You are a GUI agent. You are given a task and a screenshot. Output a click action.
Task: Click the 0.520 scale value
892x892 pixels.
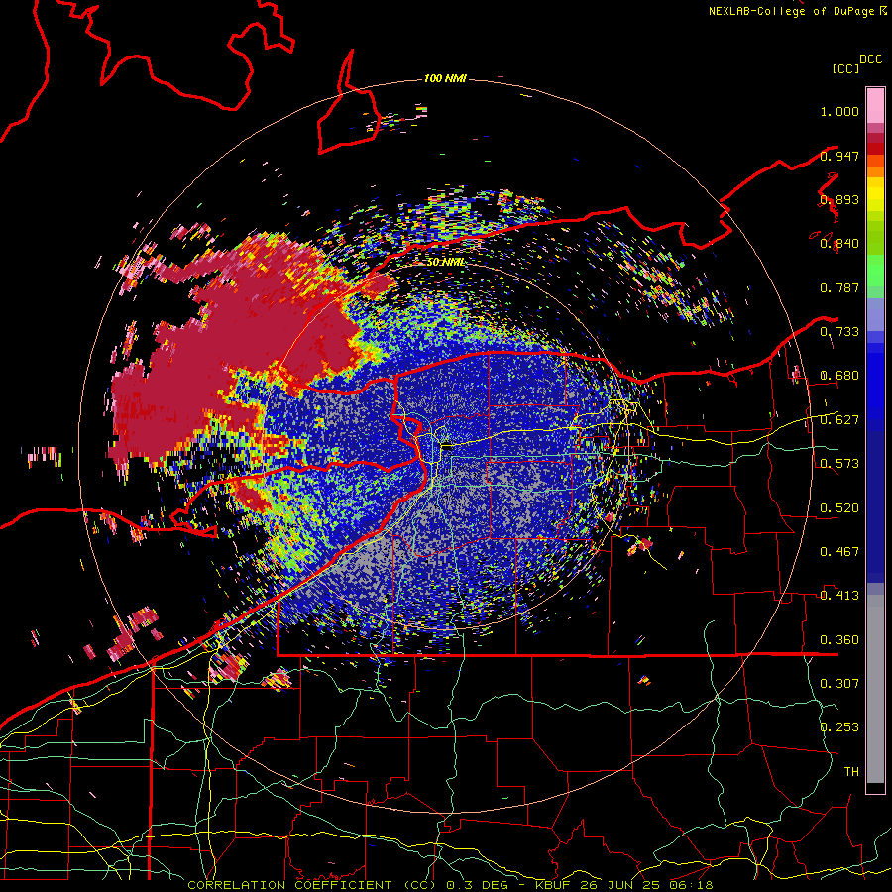click(x=839, y=508)
